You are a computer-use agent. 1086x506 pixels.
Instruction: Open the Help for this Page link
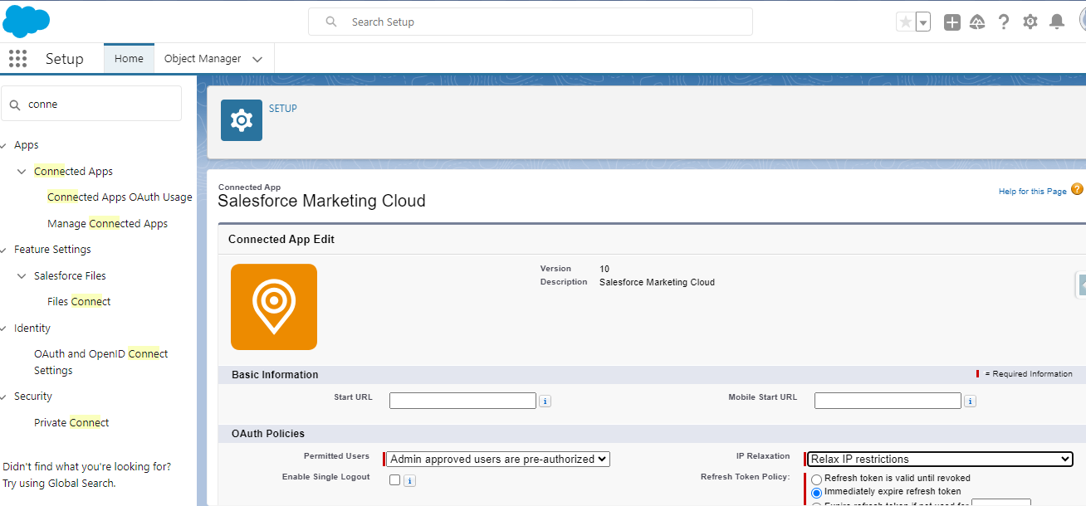coord(1032,190)
